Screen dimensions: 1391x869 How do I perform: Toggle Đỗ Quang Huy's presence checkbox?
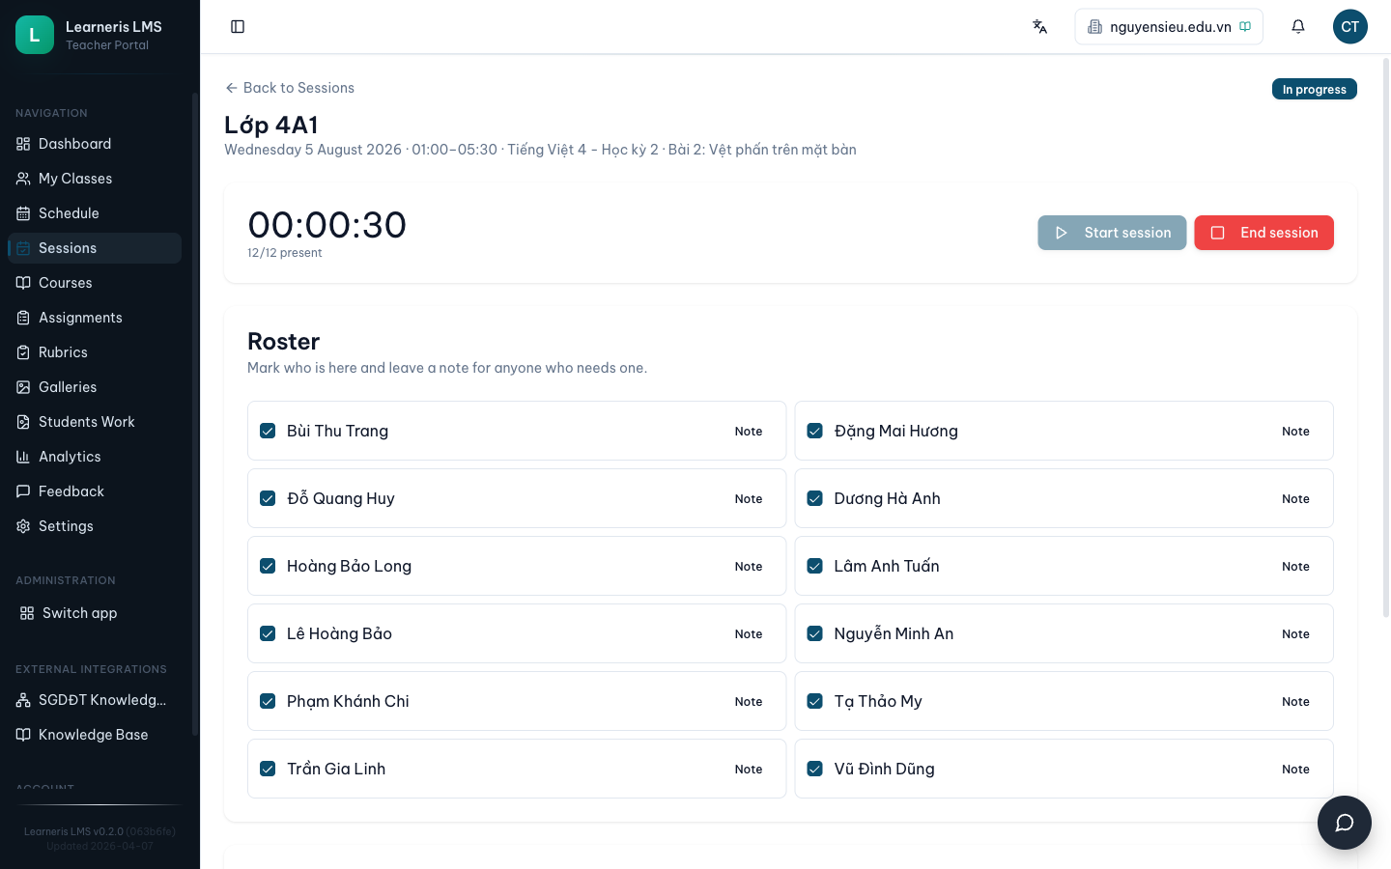coord(268,498)
